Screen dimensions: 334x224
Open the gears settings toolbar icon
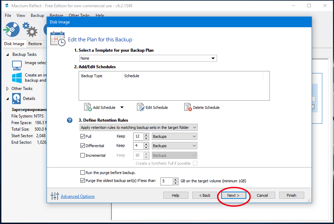click(30, 30)
